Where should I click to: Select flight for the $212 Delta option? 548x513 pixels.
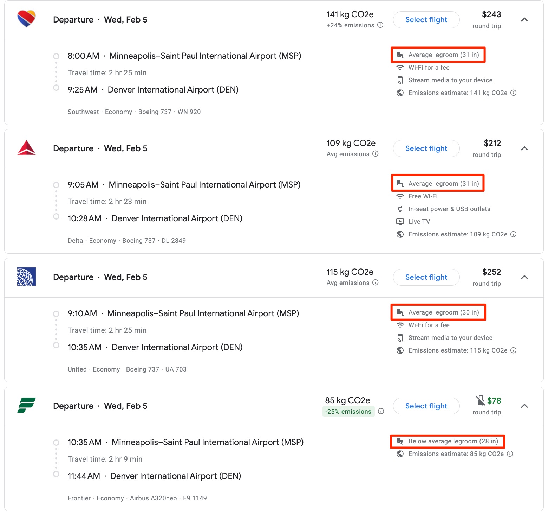coord(426,148)
